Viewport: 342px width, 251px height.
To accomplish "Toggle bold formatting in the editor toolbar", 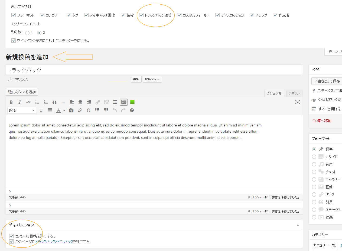I will click(11, 102).
